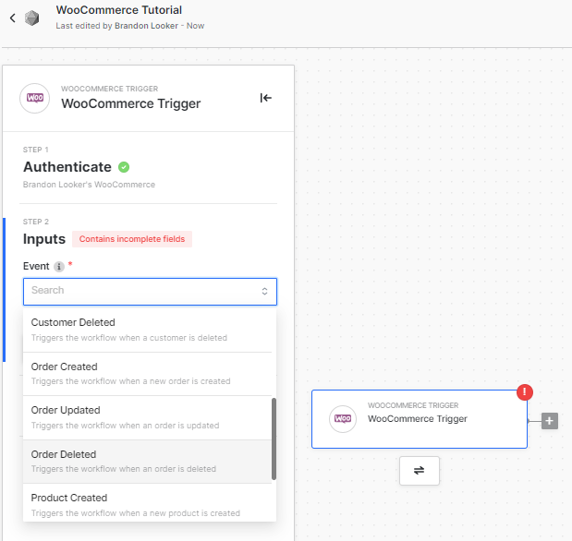The width and height of the screenshot is (572, 541).
Task: Click the WooCommerce icon inside canvas node
Action: pos(342,419)
